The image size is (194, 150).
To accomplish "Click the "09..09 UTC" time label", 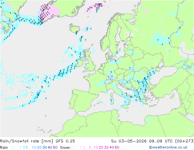I will [161, 141].
